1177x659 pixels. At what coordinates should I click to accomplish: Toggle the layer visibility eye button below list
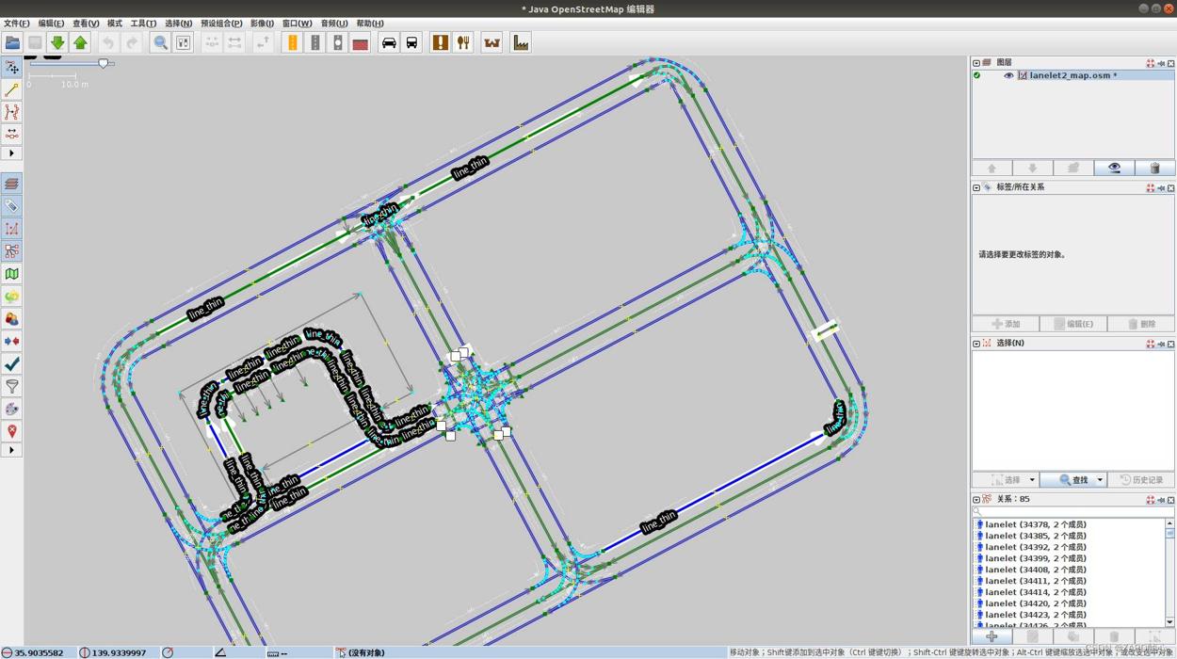coord(1114,168)
